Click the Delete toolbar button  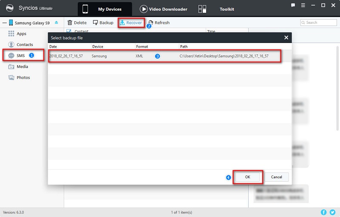pos(77,23)
